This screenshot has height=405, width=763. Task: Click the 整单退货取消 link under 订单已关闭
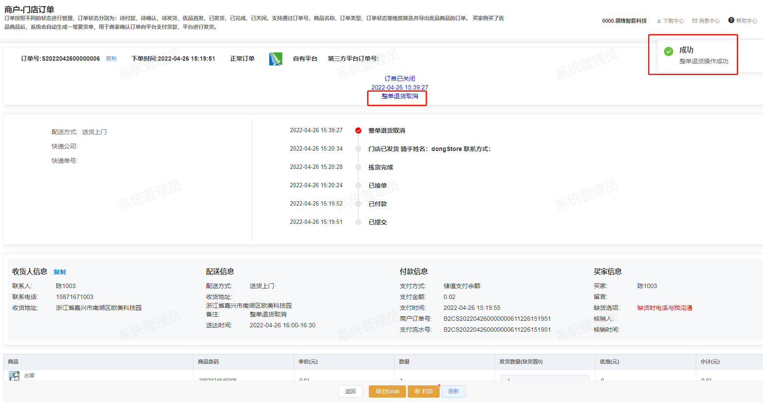[400, 96]
